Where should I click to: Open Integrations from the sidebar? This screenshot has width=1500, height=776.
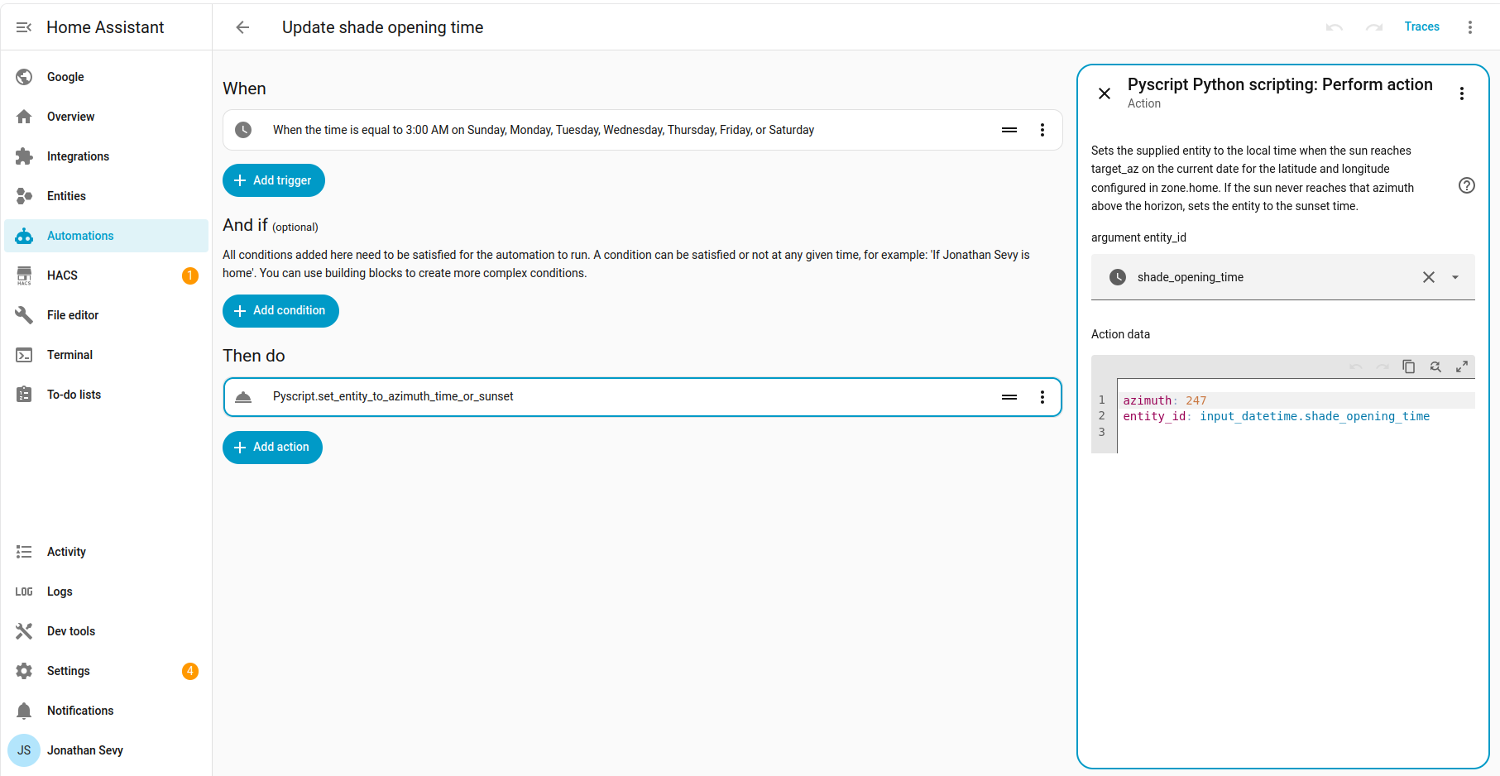click(106, 156)
